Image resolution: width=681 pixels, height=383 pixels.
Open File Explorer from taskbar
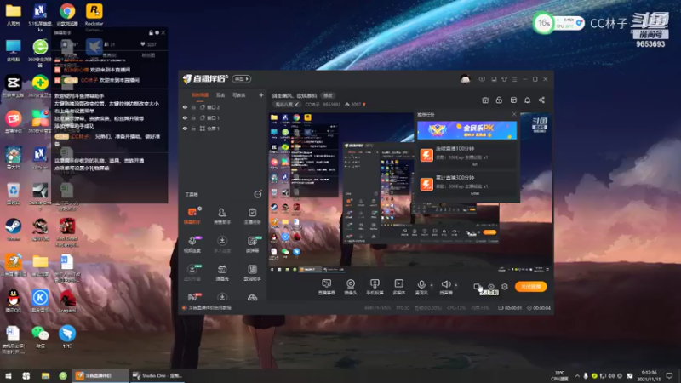click(45, 375)
